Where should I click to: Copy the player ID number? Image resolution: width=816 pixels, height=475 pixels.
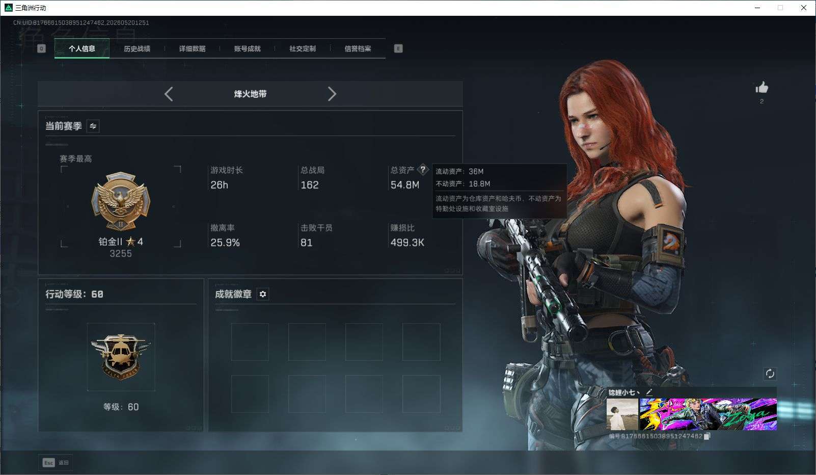707,436
